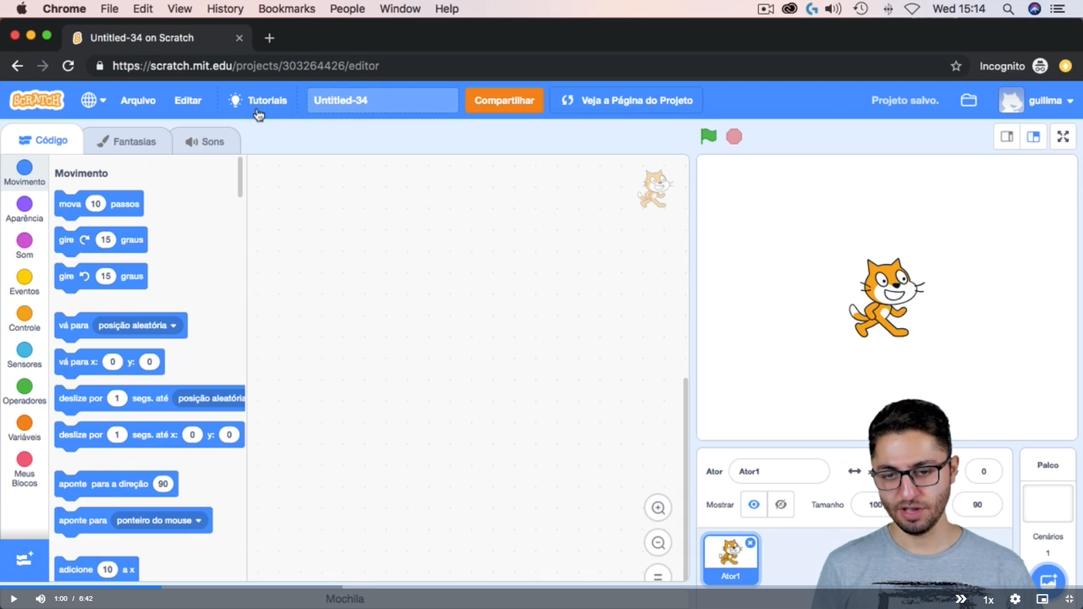Viewport: 1083px width, 609px height.
Task: Select the Sensores block category
Action: point(24,355)
